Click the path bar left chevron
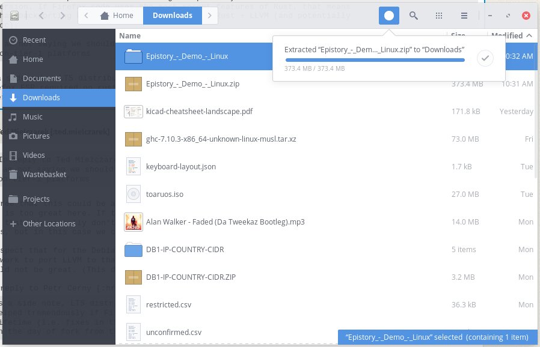This screenshot has height=347, width=540. (x=86, y=16)
